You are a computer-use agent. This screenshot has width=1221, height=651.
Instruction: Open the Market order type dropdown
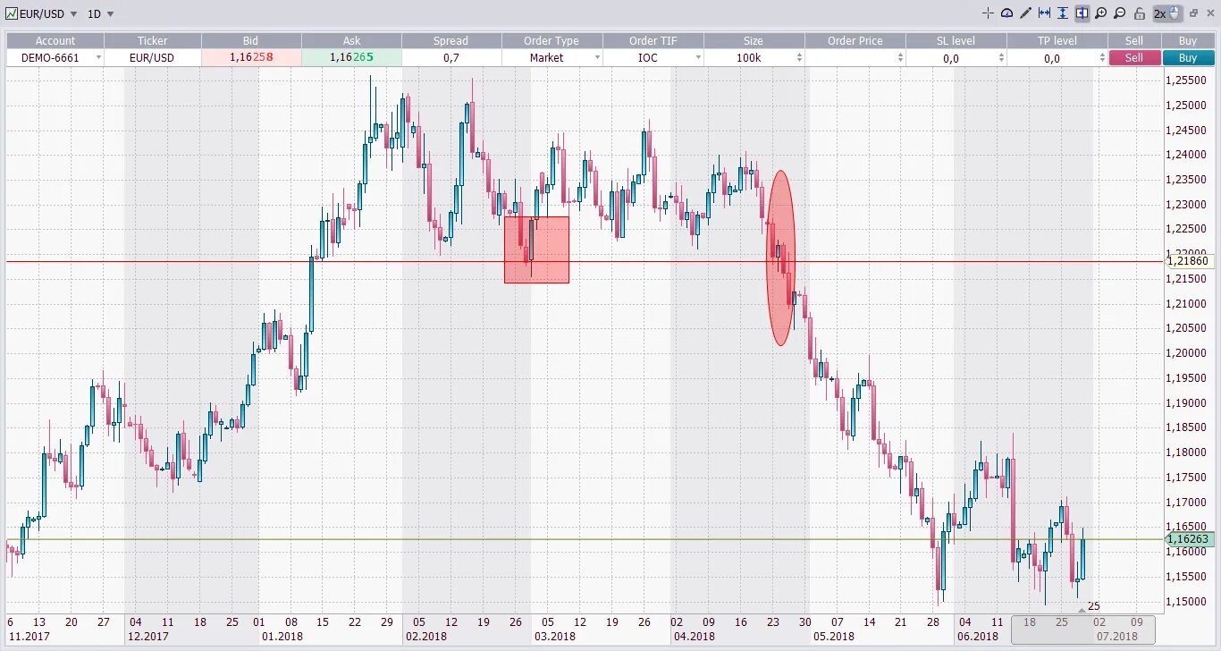597,57
